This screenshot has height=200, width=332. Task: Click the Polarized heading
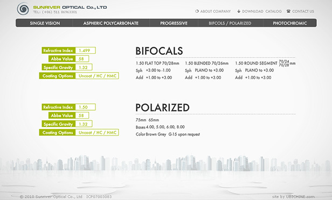pos(162,108)
